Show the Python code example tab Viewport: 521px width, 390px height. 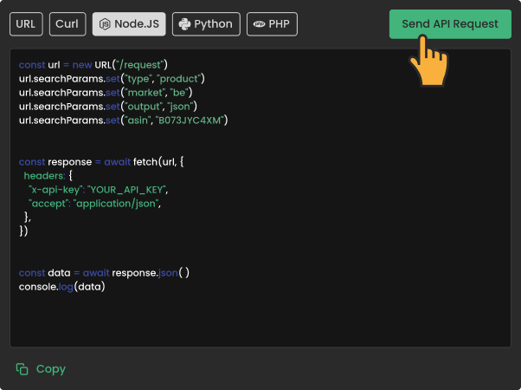pyautogui.click(x=214, y=24)
